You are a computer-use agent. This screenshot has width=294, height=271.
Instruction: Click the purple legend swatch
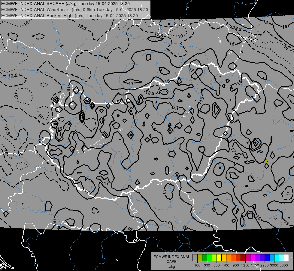point(258,257)
